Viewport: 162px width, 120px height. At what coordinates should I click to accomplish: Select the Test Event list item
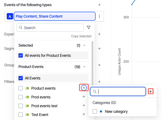click(x=40, y=115)
